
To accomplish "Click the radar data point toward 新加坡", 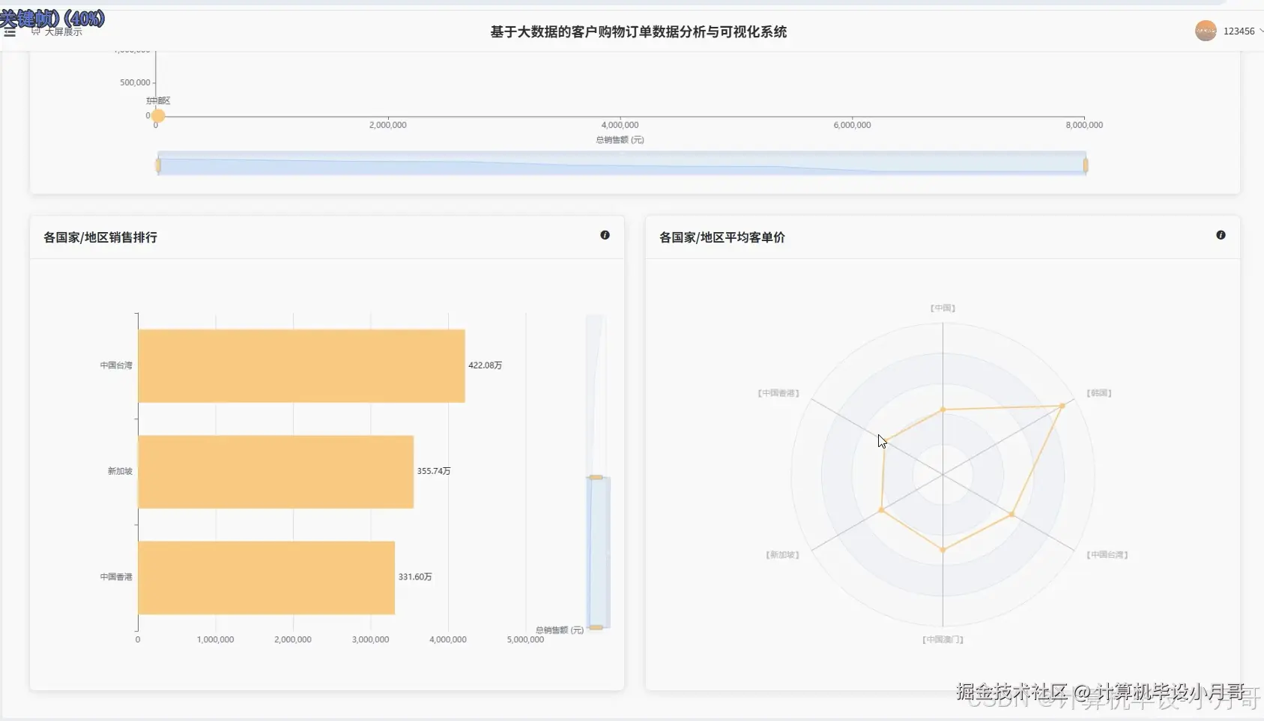I will coord(881,510).
